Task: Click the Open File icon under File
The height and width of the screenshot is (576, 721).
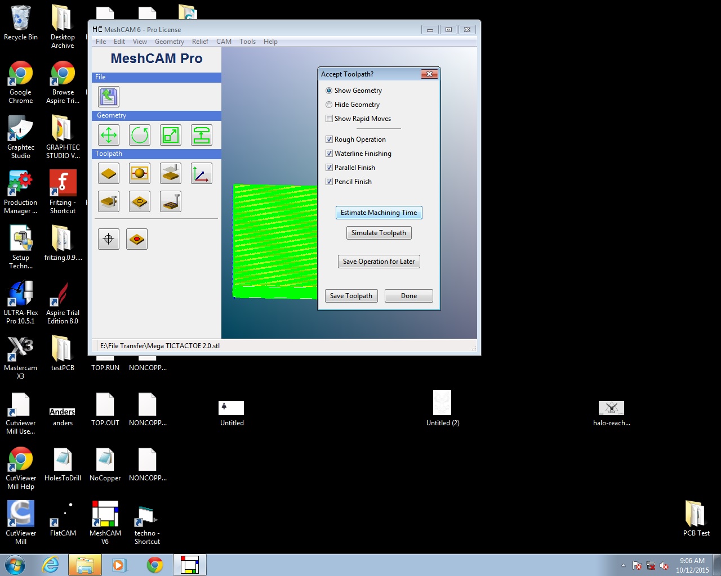Action: [x=109, y=97]
